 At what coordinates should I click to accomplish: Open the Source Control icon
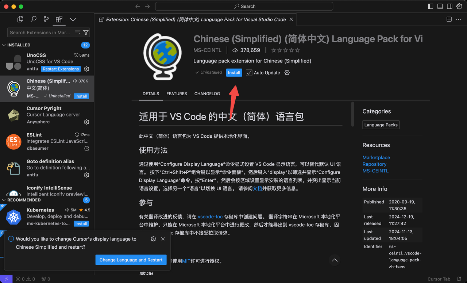[x=46, y=19]
